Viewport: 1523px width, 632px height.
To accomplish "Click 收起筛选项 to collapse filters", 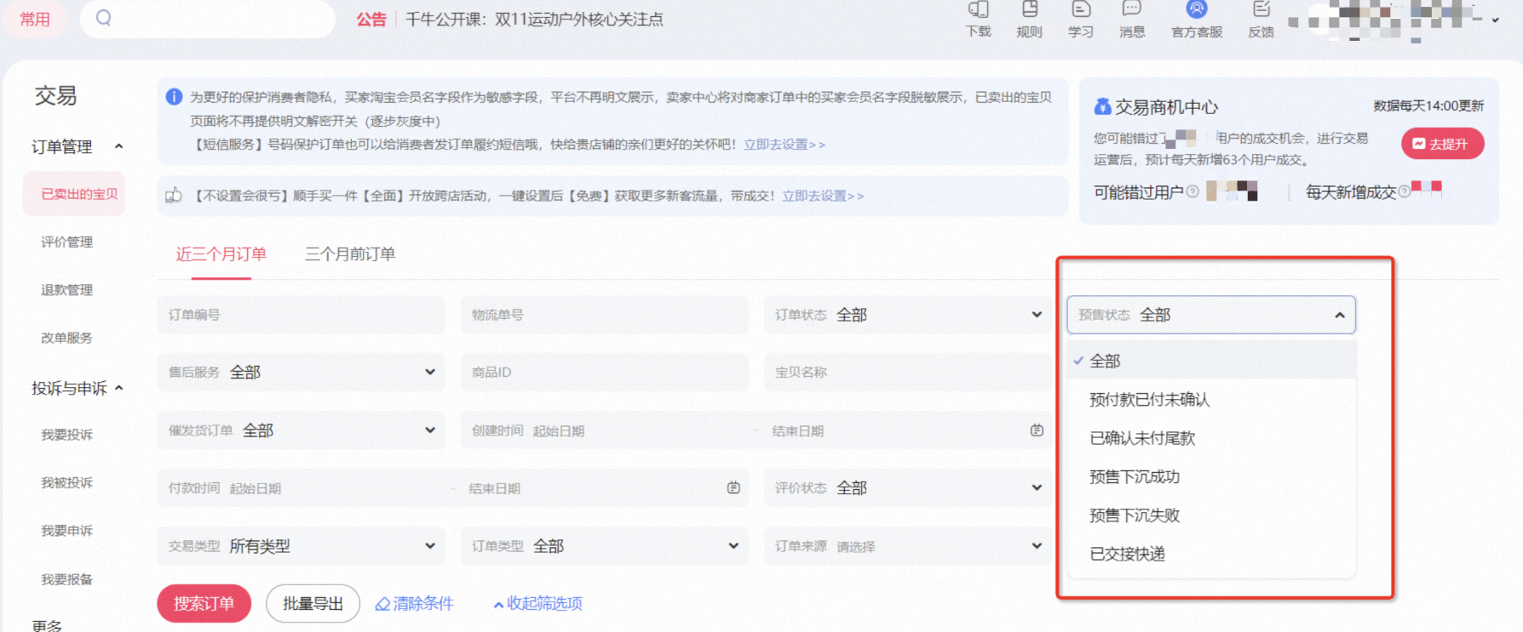I will (x=537, y=603).
